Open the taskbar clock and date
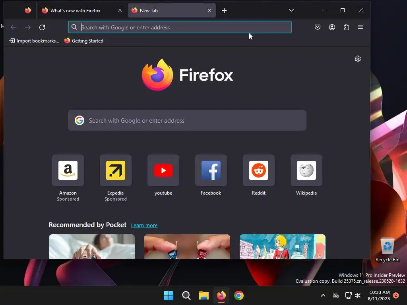The height and width of the screenshot is (305, 407). [379, 295]
